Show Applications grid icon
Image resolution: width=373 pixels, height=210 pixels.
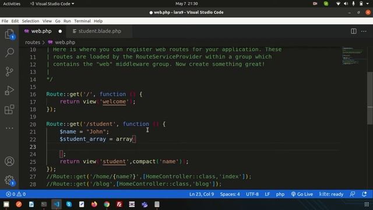click(367, 204)
